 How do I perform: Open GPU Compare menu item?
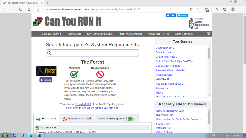point(184,34)
